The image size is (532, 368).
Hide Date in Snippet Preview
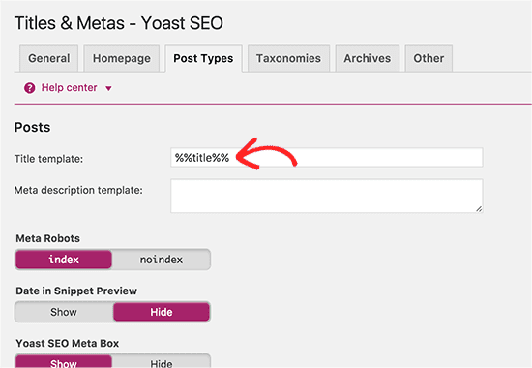coord(162,312)
